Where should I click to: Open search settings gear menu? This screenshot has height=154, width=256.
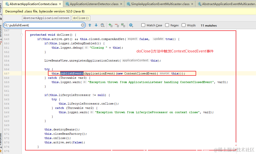(131, 25)
